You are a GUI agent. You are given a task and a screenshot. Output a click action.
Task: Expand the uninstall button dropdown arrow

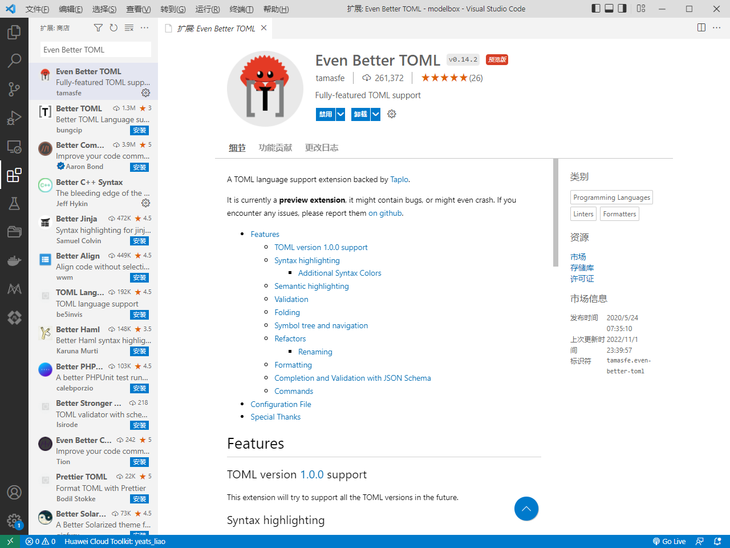376,114
